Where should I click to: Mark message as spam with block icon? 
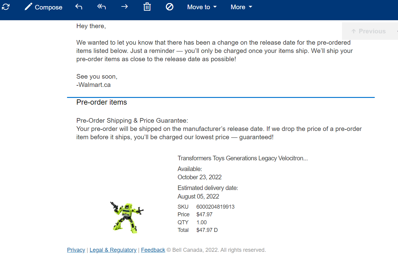coord(170,7)
